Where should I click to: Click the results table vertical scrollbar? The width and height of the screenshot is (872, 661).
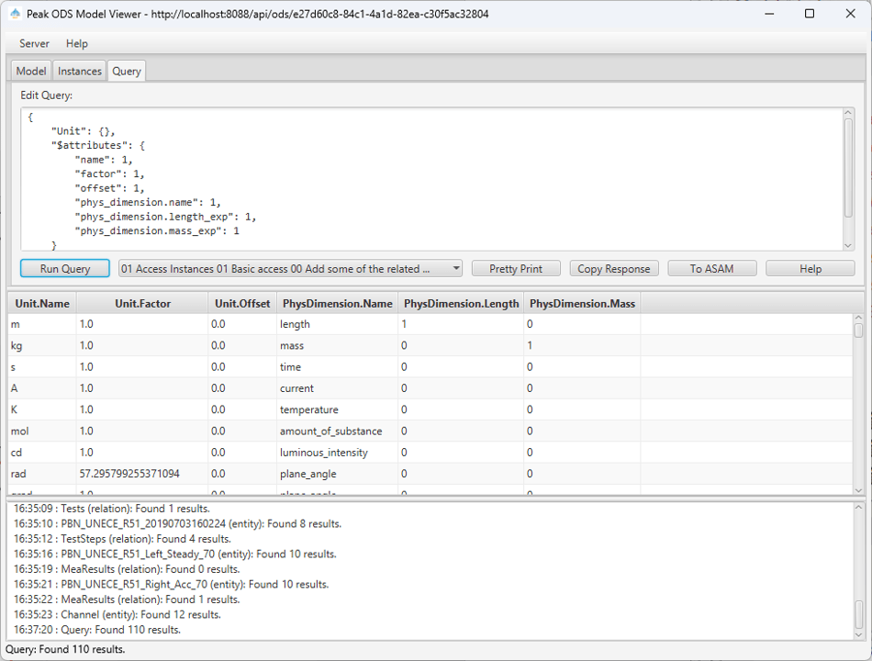pyautogui.click(x=859, y=404)
